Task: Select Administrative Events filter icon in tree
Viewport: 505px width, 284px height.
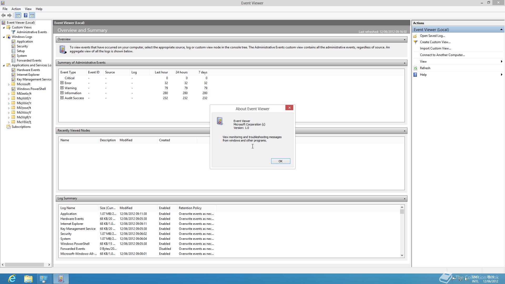Action: tap(13, 32)
